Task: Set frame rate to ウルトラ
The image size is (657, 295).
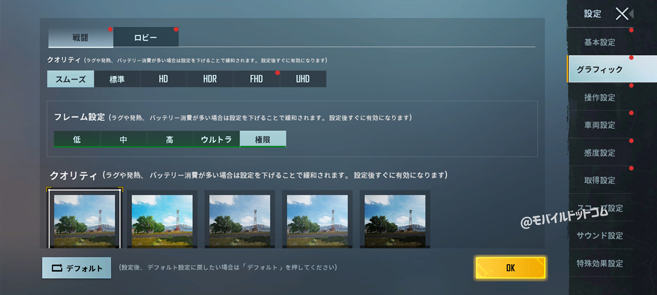Action: 216,139
